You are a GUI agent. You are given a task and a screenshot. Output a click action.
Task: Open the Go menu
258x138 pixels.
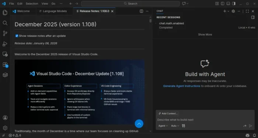pyautogui.click(x=53, y=3)
